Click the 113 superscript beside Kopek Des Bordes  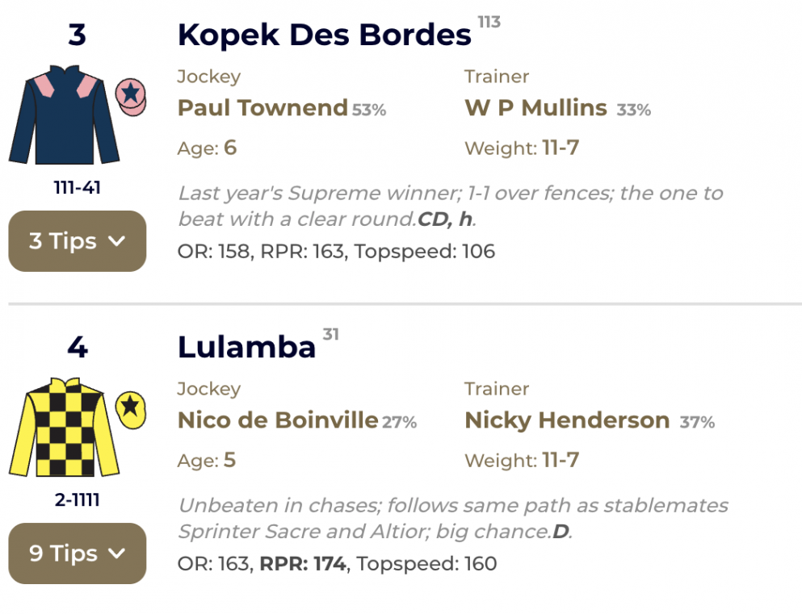coord(489,22)
